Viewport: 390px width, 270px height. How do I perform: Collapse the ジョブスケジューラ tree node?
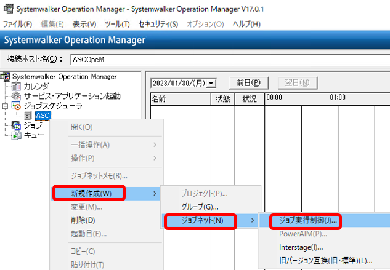pos(5,106)
